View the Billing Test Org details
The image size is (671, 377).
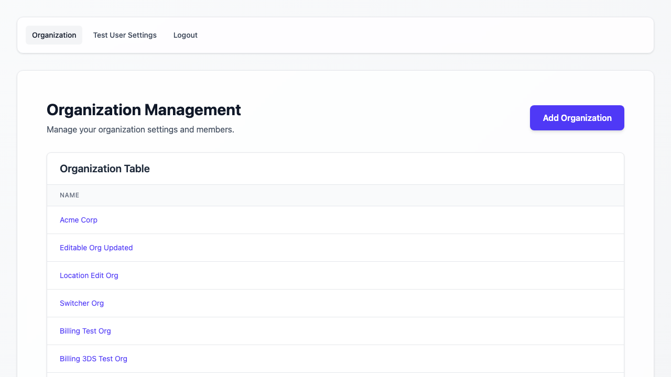pos(85,331)
